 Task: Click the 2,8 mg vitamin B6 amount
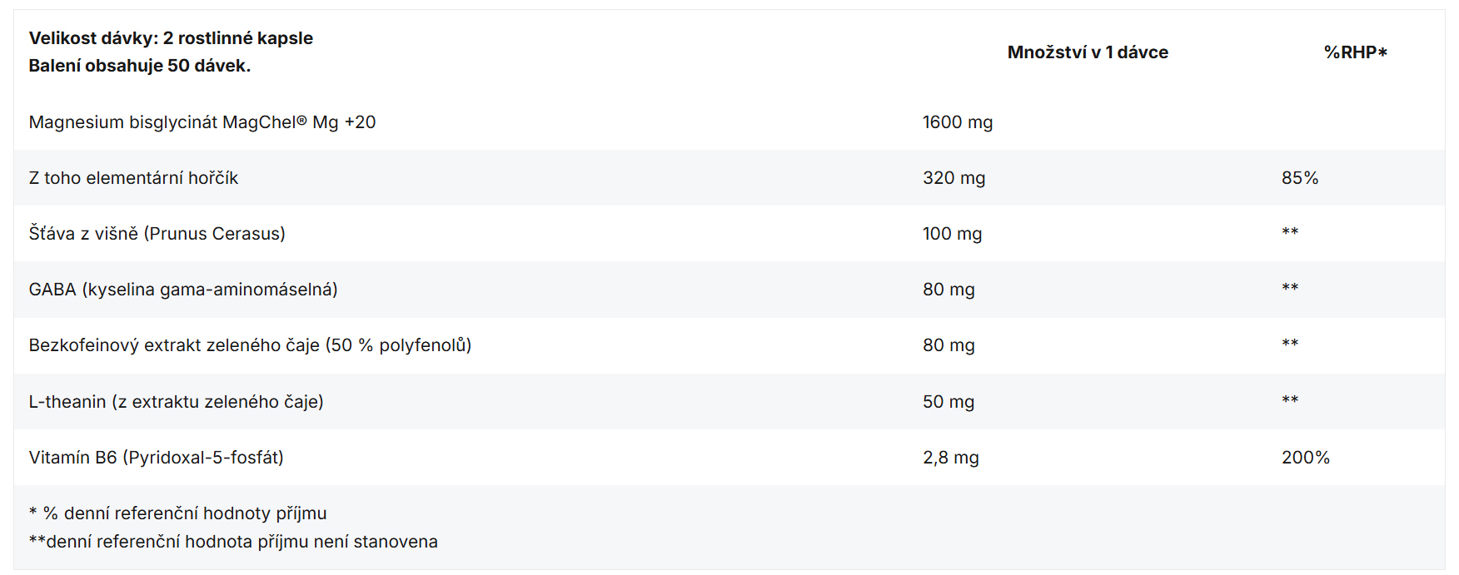(950, 458)
